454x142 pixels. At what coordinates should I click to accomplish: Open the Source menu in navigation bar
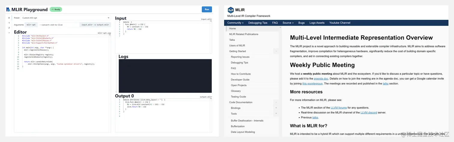[x=288, y=23]
